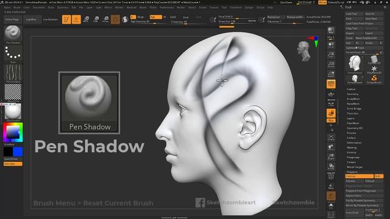This screenshot has width=390, height=219.
Task: Expand the NanoMesh subpalette
Action: point(353,104)
